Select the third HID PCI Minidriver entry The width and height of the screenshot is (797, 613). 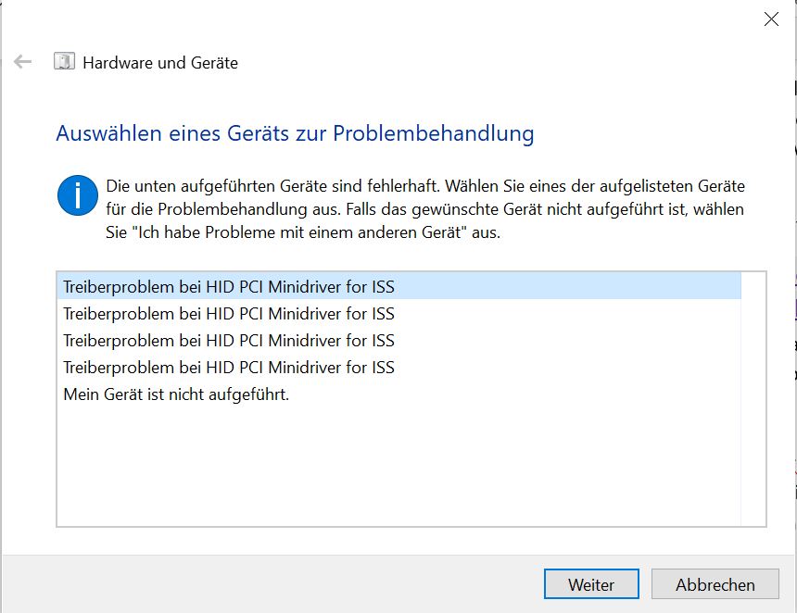(x=399, y=340)
